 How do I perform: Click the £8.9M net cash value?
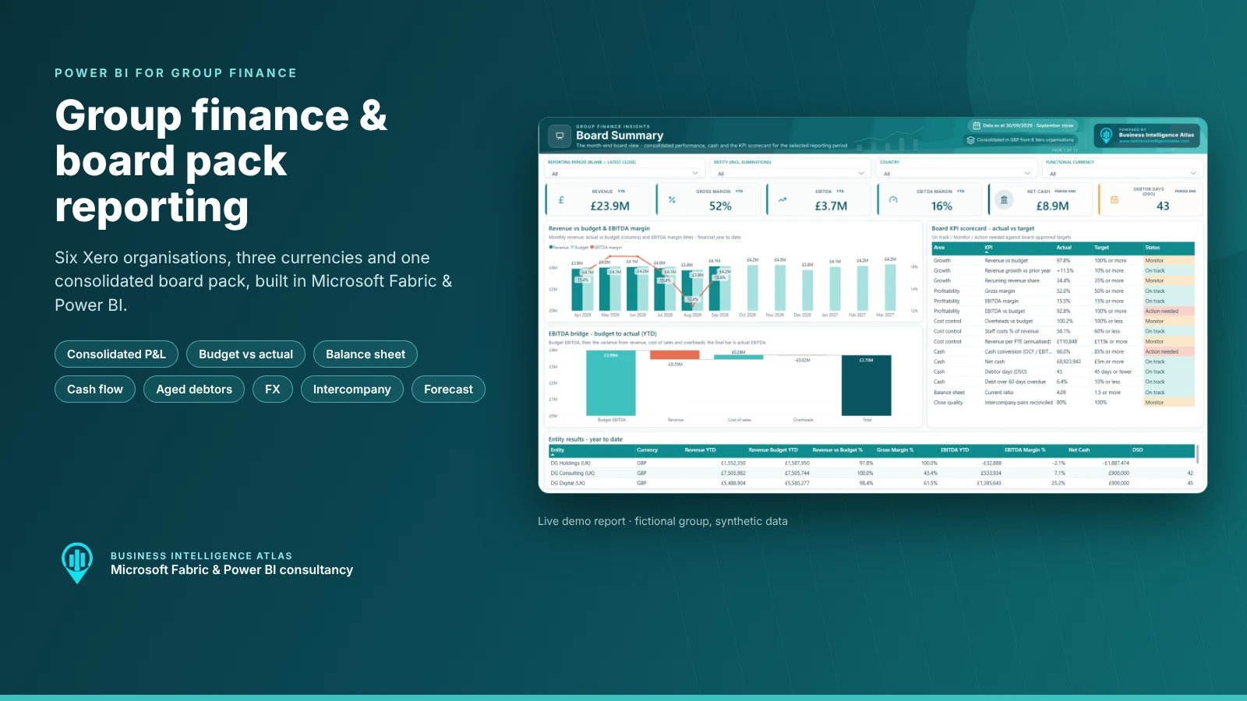click(x=1052, y=206)
